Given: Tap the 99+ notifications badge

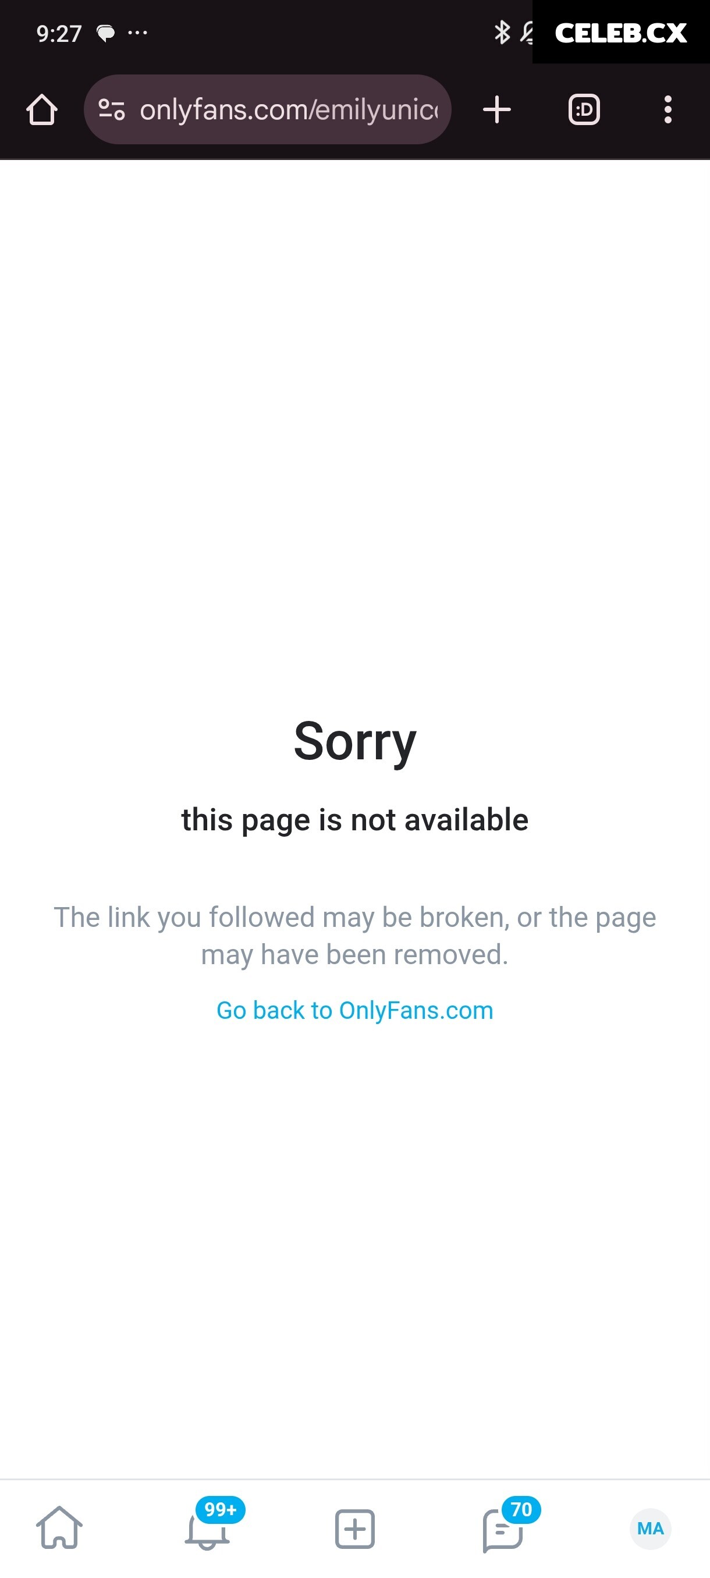Looking at the screenshot, I should click(221, 1509).
